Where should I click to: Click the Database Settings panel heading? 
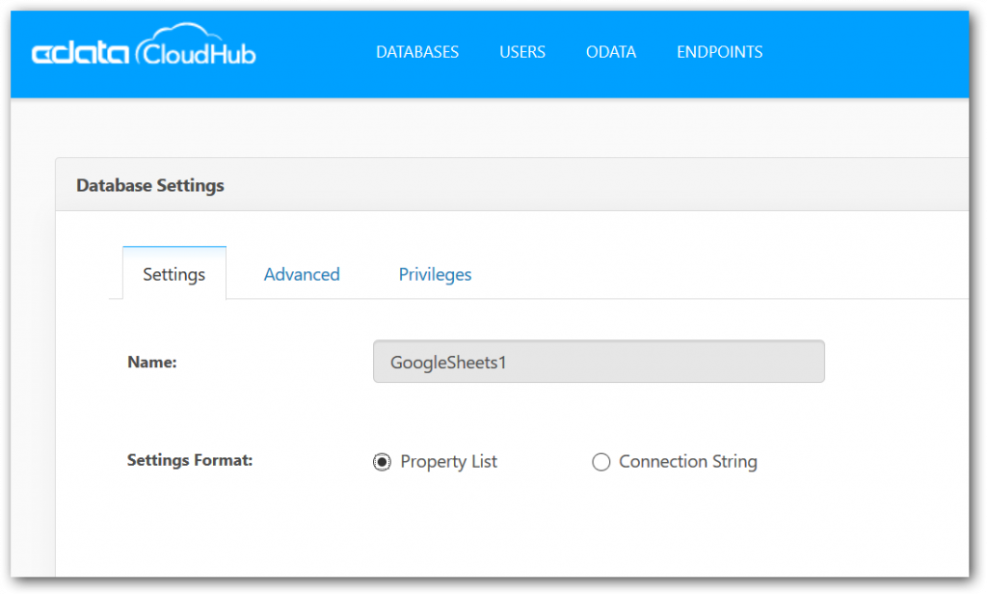click(149, 185)
